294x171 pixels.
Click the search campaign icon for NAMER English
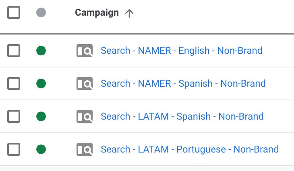(x=85, y=51)
